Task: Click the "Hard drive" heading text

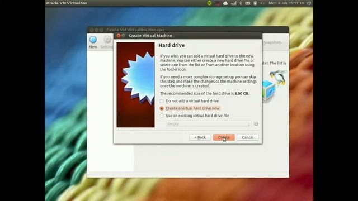Action: [172, 45]
